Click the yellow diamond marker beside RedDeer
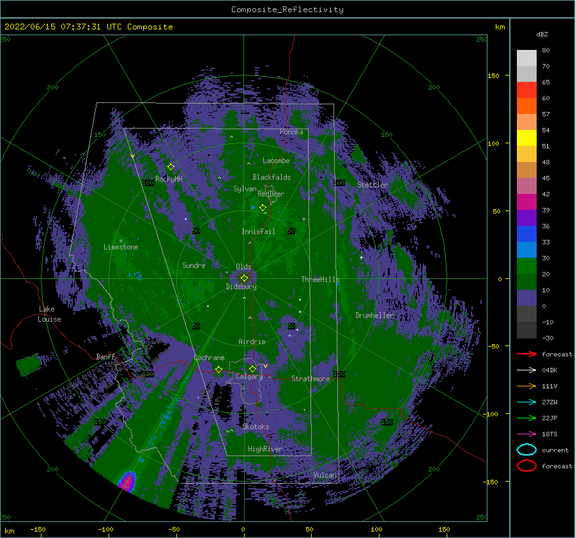The image size is (575, 538). point(263,208)
